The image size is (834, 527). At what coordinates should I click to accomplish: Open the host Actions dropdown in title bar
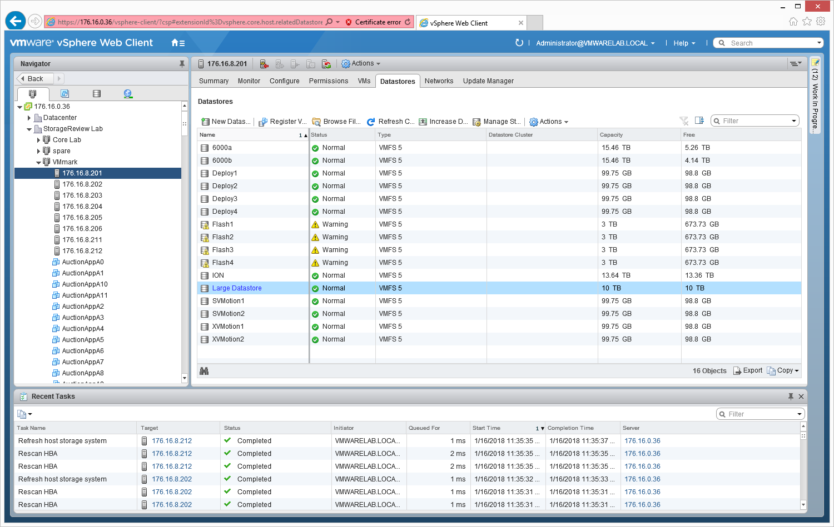361,64
